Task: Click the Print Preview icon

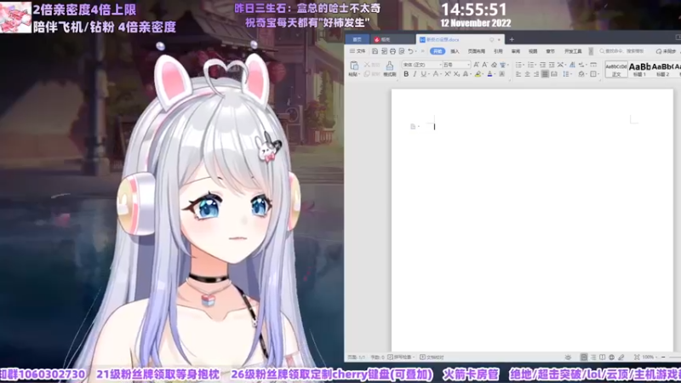Action: (x=402, y=51)
